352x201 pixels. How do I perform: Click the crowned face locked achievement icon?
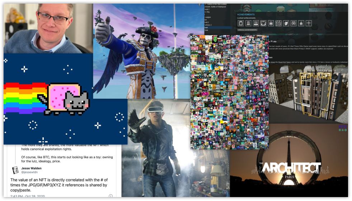click(x=271, y=23)
